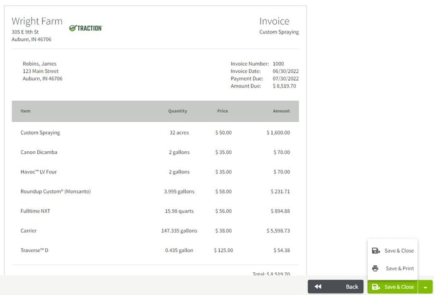
Task: Choose Save & Print from the popup menu
Action: (x=393, y=268)
